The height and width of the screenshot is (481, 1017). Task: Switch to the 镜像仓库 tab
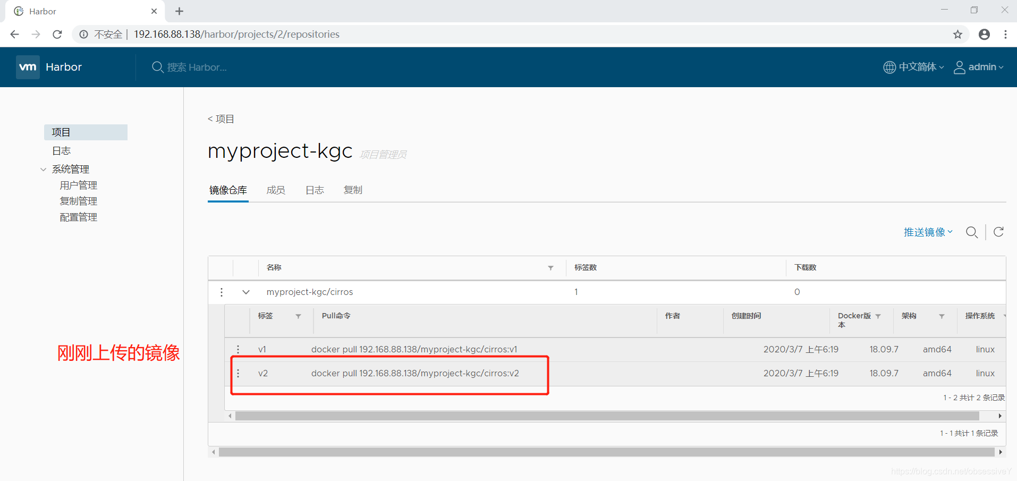[228, 190]
